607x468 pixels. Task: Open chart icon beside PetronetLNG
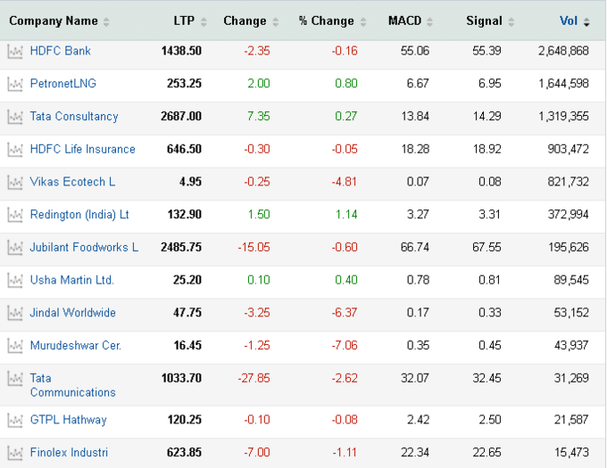point(15,85)
